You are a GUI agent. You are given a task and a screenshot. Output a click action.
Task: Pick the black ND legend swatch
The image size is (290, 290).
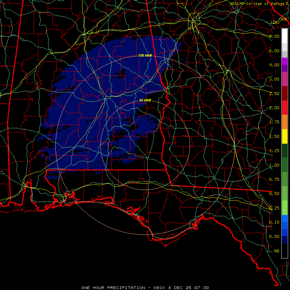click(285, 251)
